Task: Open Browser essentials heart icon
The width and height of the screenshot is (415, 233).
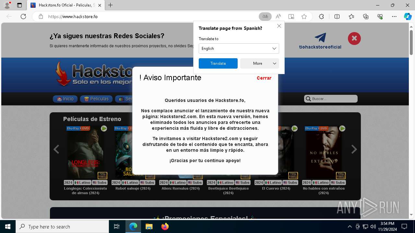Action: [x=380, y=17]
